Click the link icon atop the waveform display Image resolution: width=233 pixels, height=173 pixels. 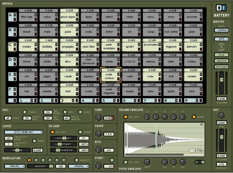coord(201,125)
